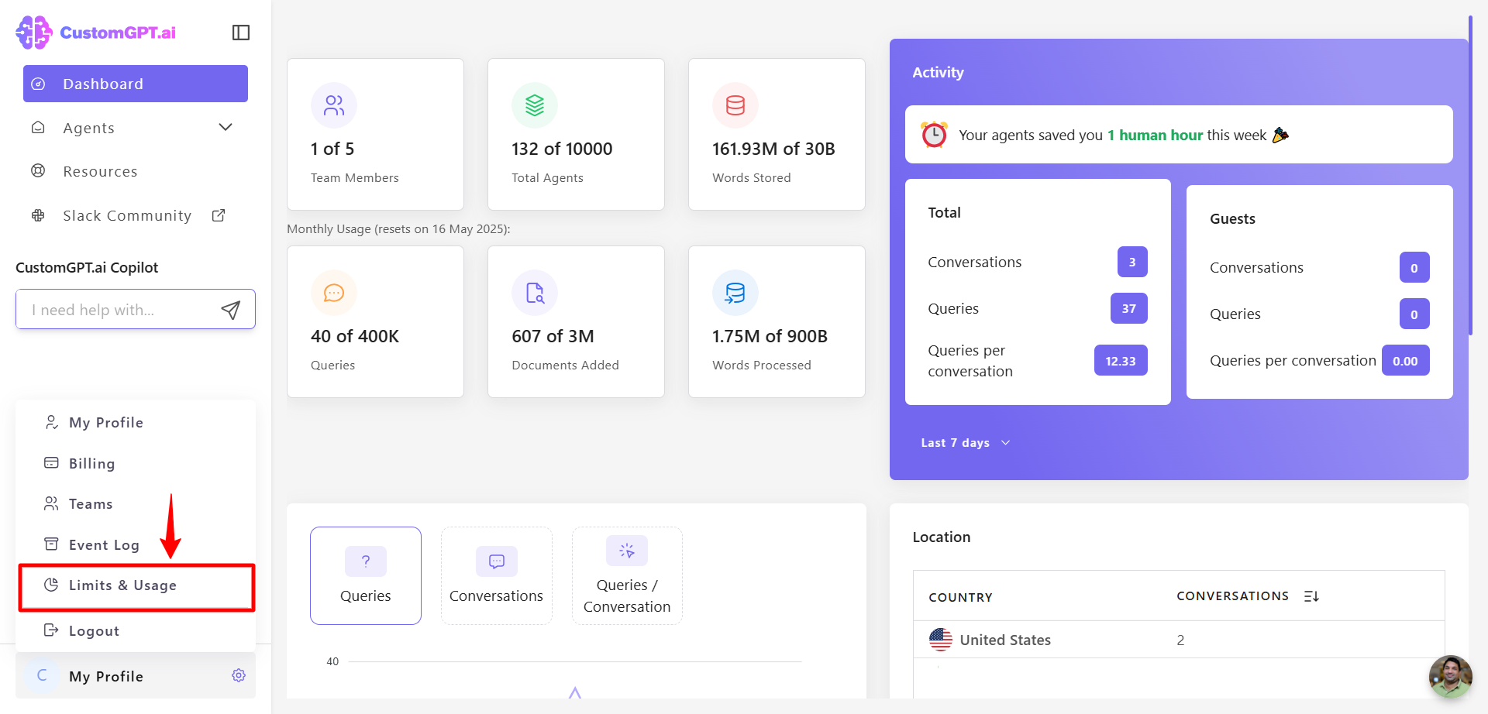Select '1 of 5' Team Members text
Image resolution: width=1488 pixels, height=714 pixels.
click(332, 149)
